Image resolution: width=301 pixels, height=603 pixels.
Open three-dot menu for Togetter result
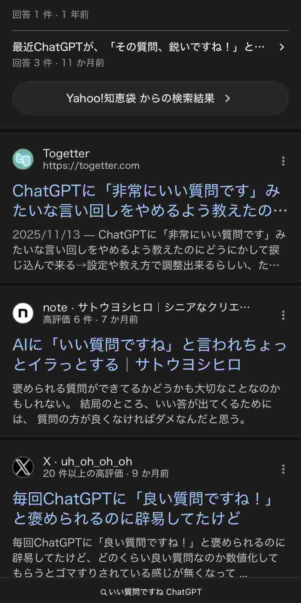pyautogui.click(x=283, y=161)
